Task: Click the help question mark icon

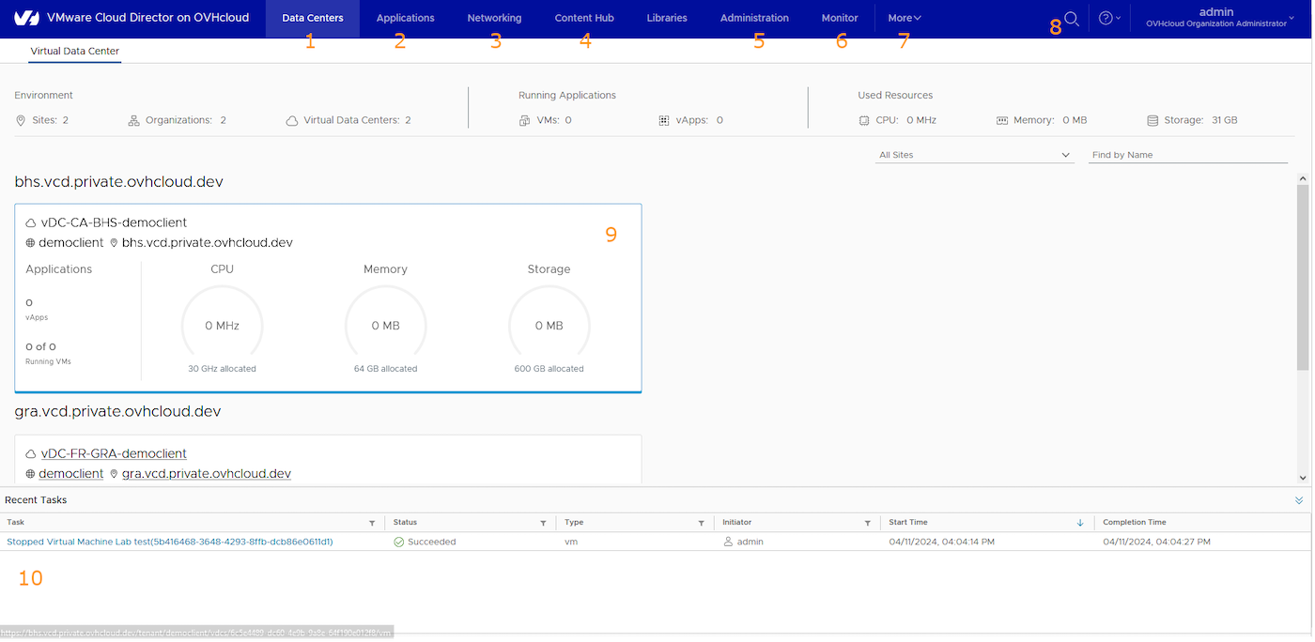Action: tap(1108, 18)
